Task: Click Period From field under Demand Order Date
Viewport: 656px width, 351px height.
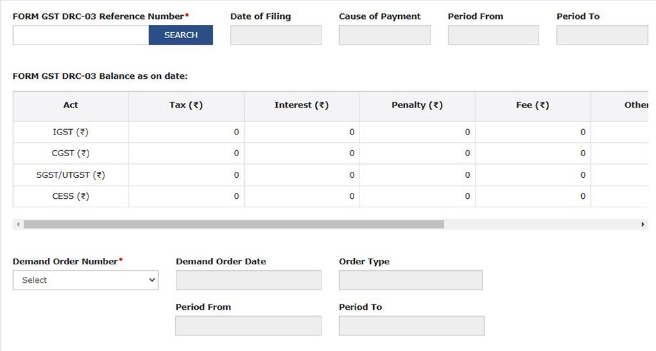Action: [x=249, y=325]
